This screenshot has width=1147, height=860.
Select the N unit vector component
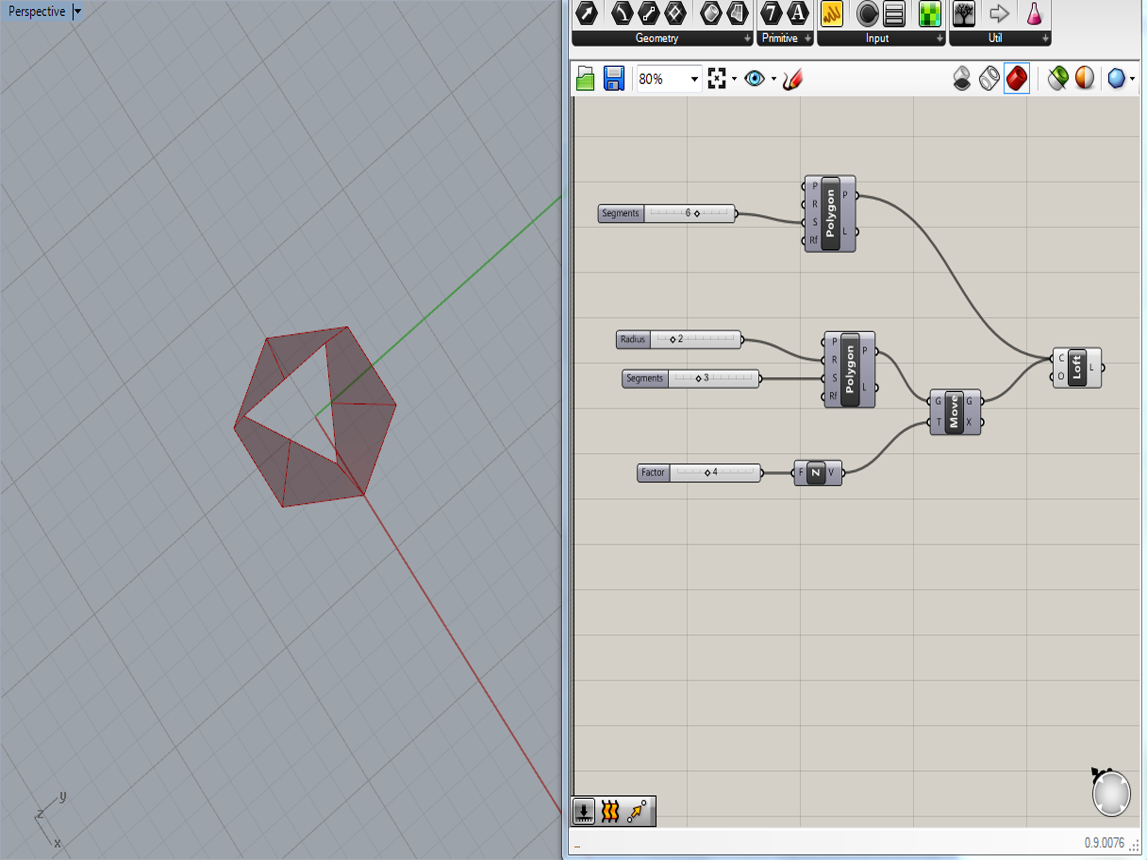pyautogui.click(x=818, y=473)
